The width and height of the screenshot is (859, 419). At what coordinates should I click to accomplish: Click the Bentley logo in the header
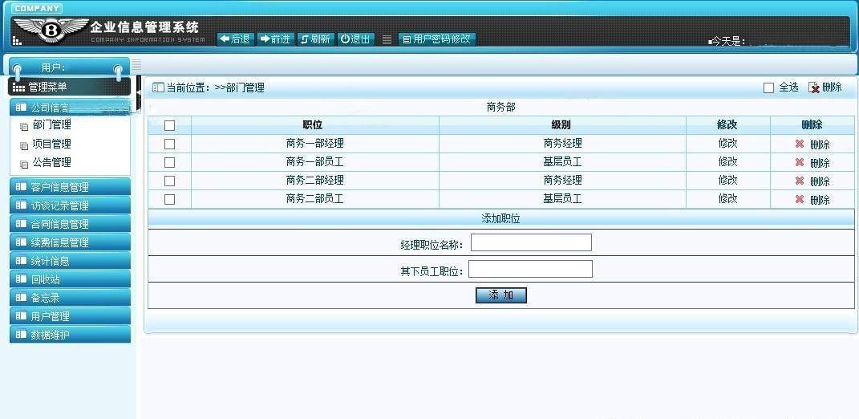click(x=51, y=30)
